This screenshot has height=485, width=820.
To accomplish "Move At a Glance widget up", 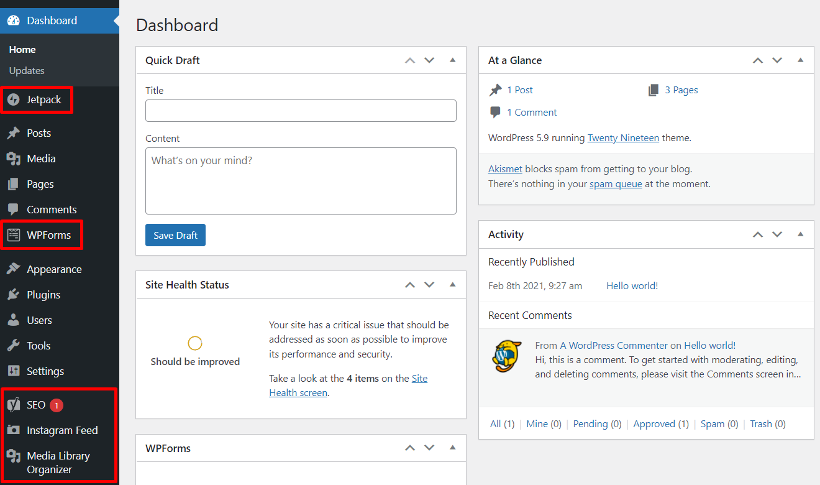I will (757, 60).
